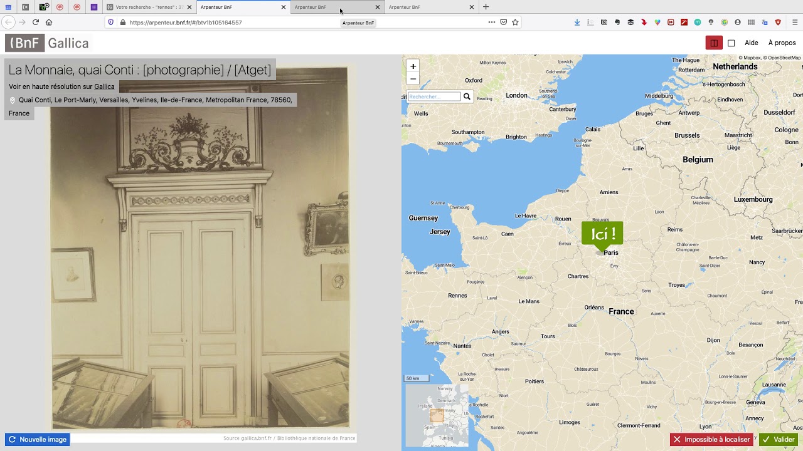Load a new image with Nouvelle image
The image size is (803, 451).
[37, 440]
